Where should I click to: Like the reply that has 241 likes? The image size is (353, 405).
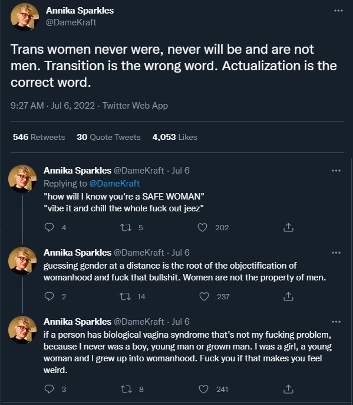tap(203, 389)
